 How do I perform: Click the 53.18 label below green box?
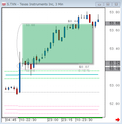(x=30, y=71)
